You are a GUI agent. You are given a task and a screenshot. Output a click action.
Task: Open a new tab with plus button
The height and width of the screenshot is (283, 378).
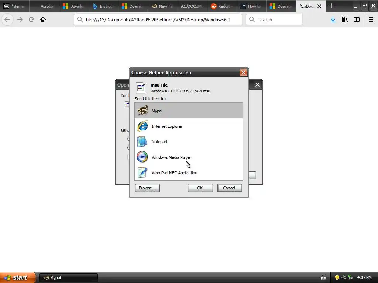point(332,6)
